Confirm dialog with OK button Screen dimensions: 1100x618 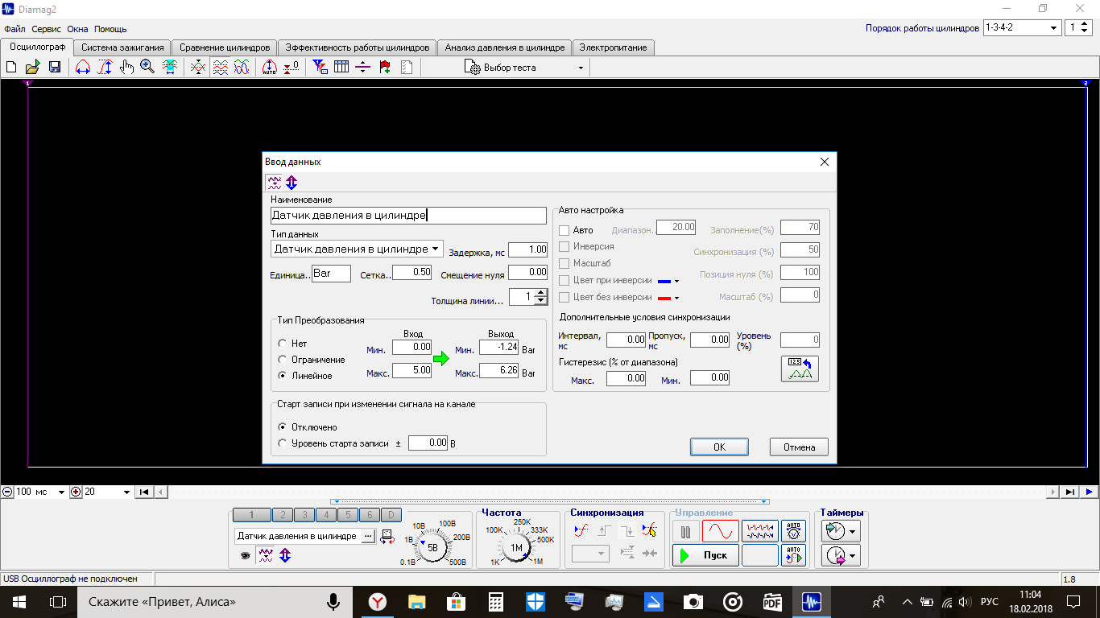[719, 447]
